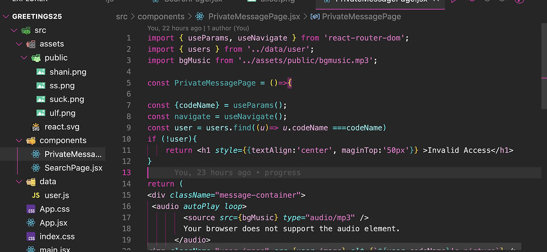Select line number 13 in the editor
Screen dimensions: 547x252
click(126, 172)
